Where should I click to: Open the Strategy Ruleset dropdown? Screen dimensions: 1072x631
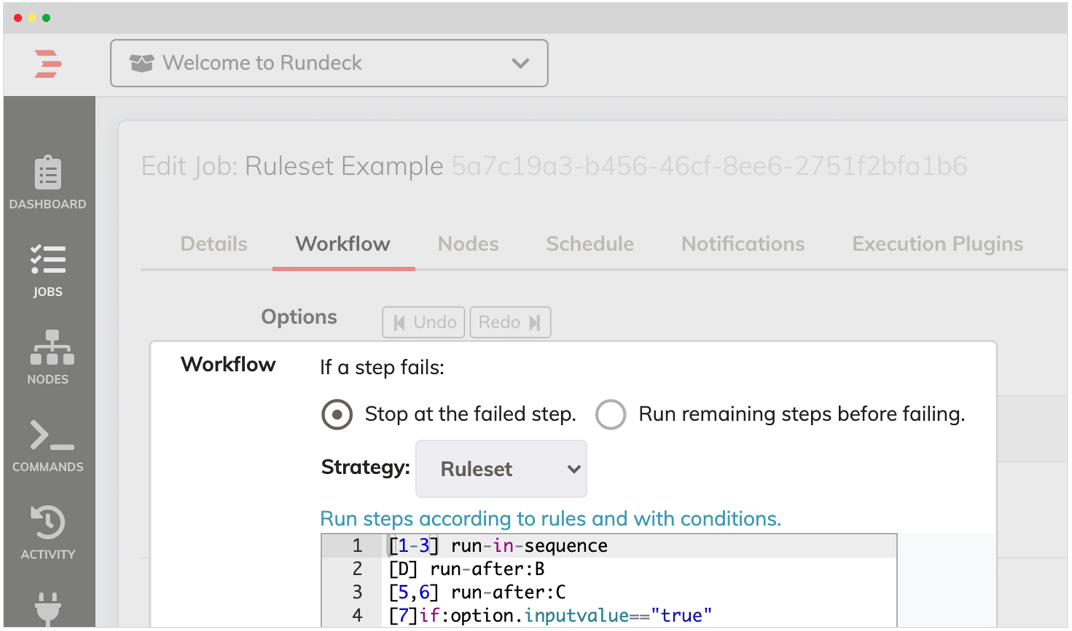point(501,469)
